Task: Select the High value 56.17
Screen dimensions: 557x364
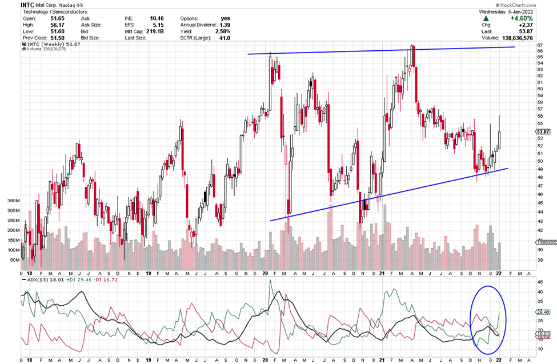Action: point(57,25)
